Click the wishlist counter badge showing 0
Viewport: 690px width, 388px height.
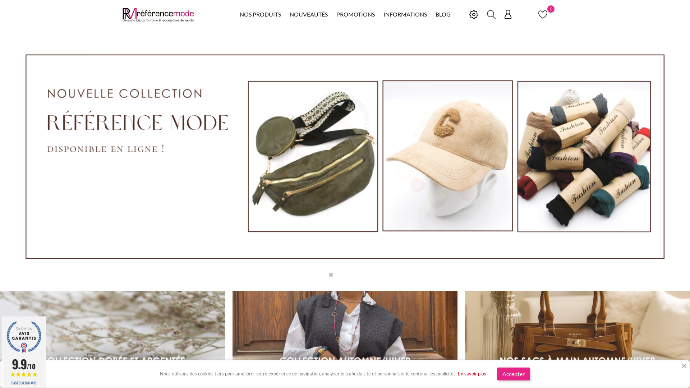tap(551, 9)
